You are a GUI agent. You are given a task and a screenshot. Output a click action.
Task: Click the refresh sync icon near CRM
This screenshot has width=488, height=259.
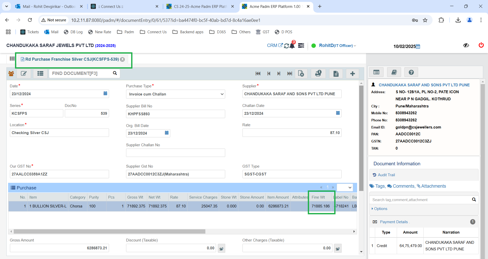click(x=286, y=46)
